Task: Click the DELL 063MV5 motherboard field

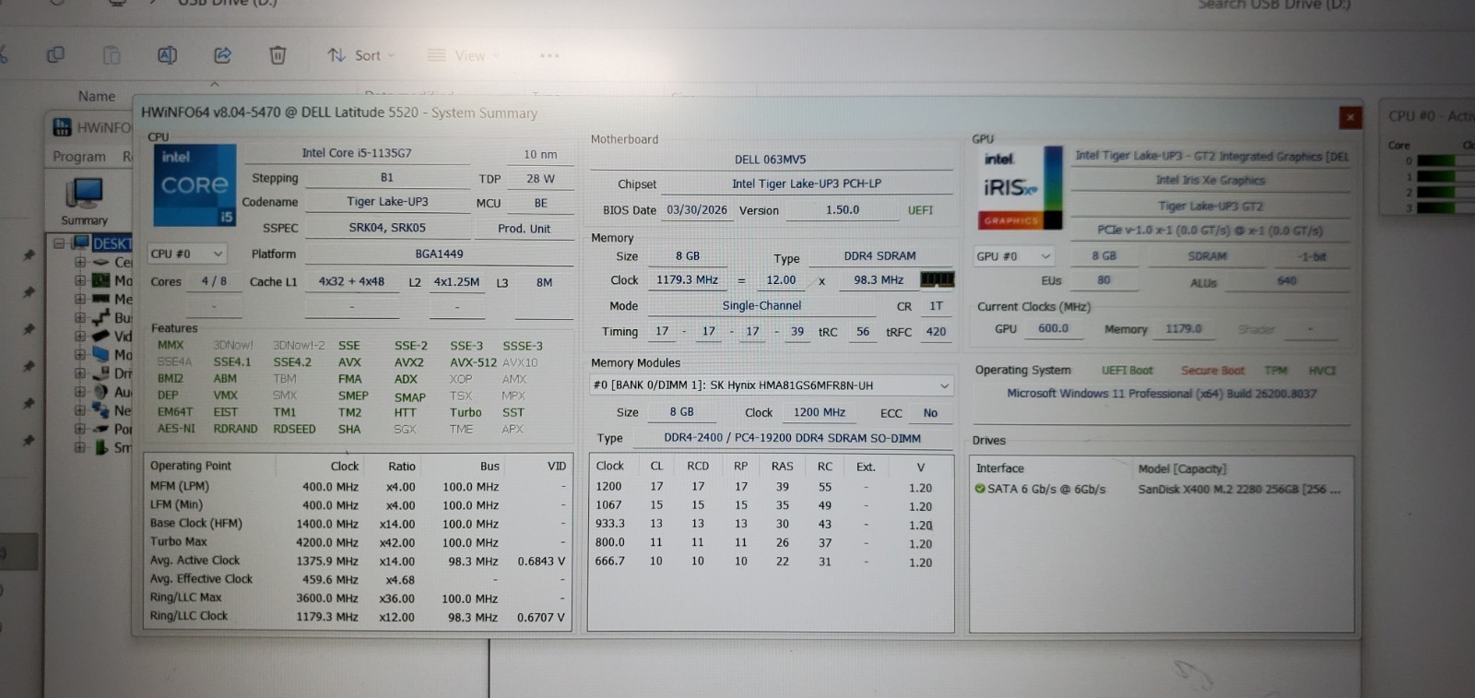Action: tap(771, 160)
